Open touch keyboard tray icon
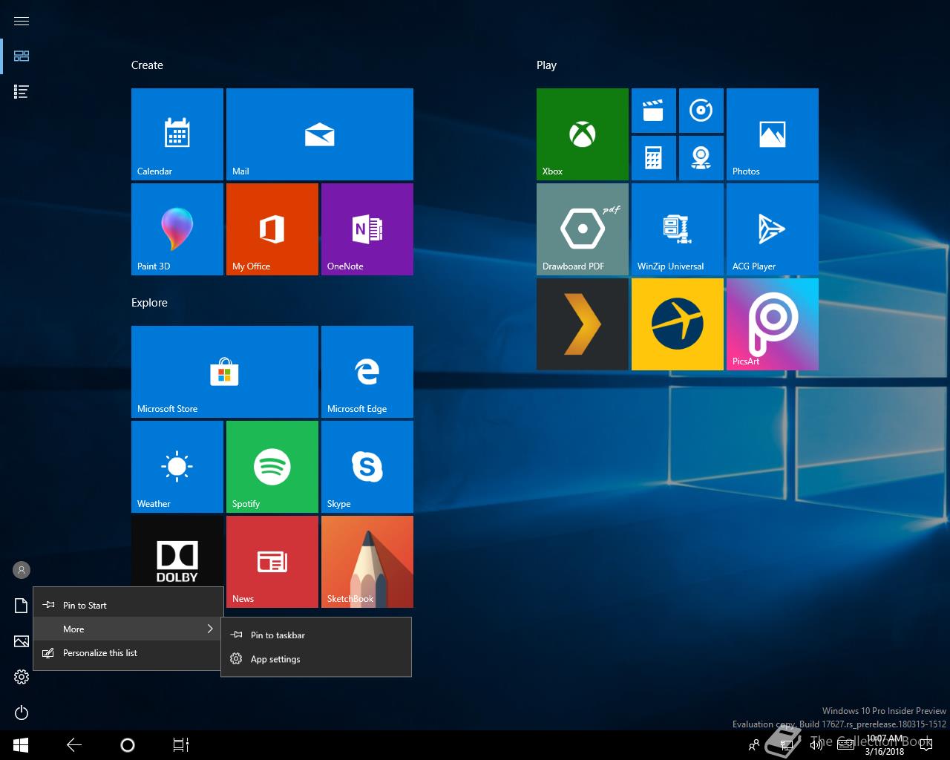Viewport: 950px width, 760px height. point(845,745)
